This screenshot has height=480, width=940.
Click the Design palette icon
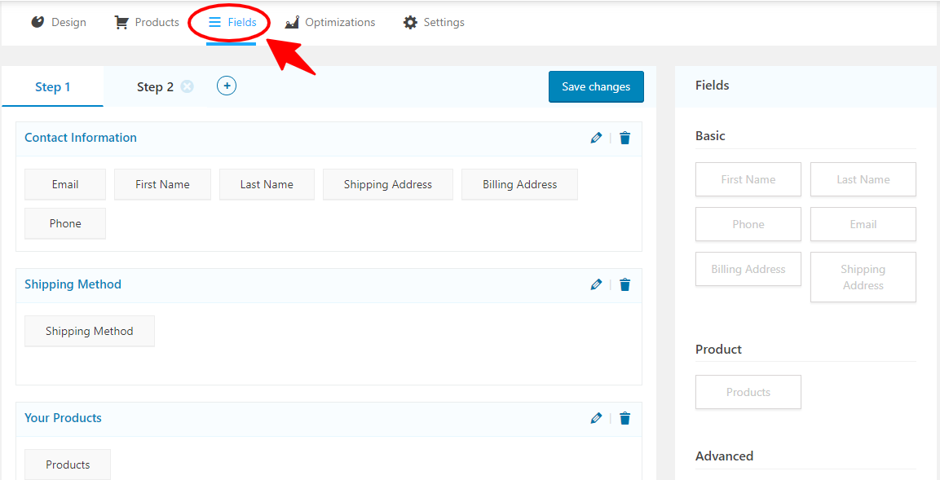38,23
